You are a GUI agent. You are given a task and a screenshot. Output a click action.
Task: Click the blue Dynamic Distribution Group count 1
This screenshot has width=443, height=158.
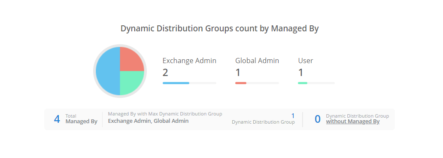point(293,116)
